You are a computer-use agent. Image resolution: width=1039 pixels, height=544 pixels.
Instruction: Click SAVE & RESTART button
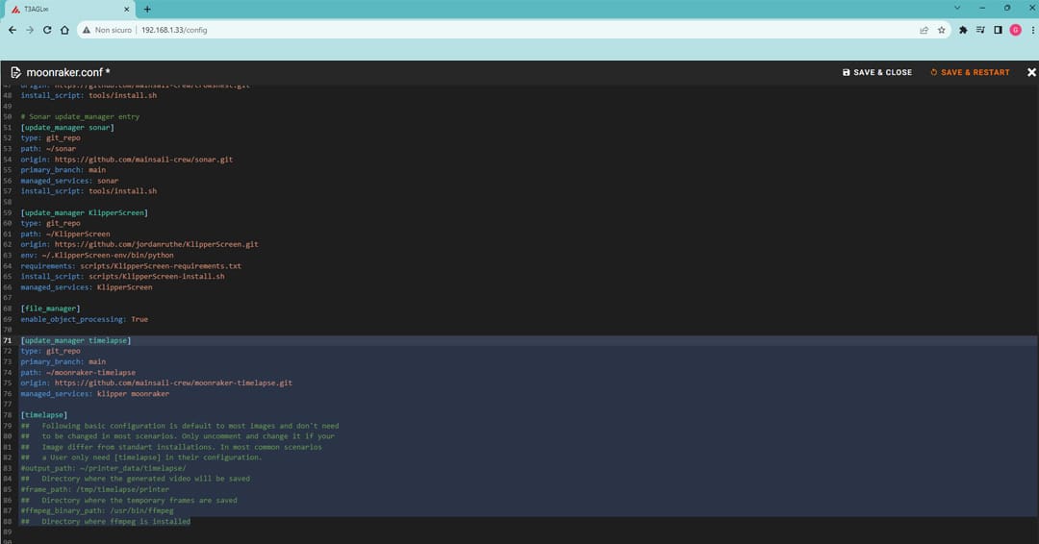click(970, 72)
